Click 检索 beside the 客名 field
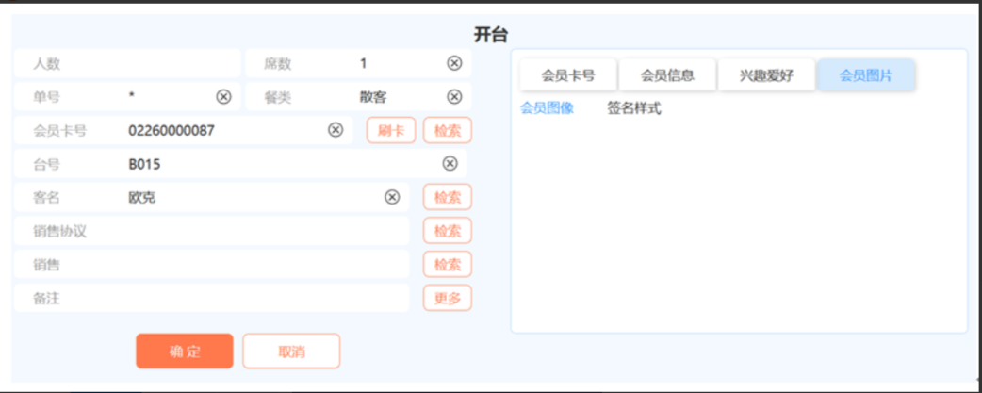 point(447,197)
